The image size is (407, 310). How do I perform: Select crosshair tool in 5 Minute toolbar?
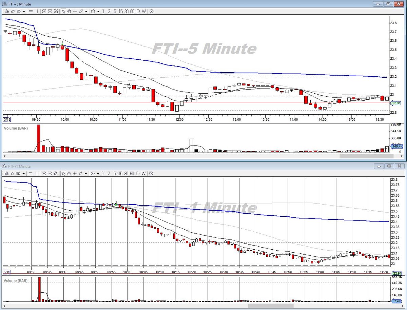point(75,11)
